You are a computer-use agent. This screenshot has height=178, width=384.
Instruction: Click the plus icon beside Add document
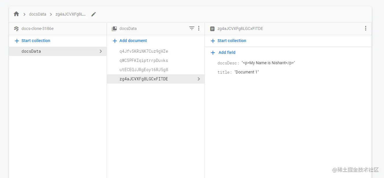click(115, 41)
